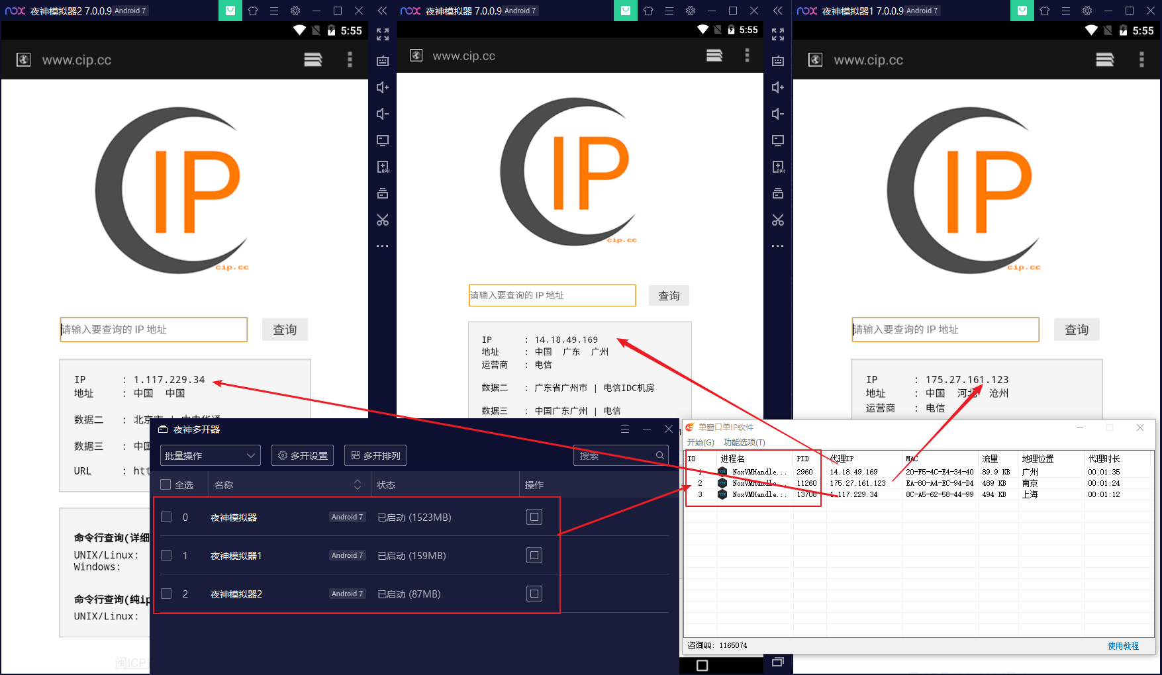1162x675 pixels.
Task: Select proxy IP cell 175.27.161.123
Action: pyautogui.click(x=858, y=483)
